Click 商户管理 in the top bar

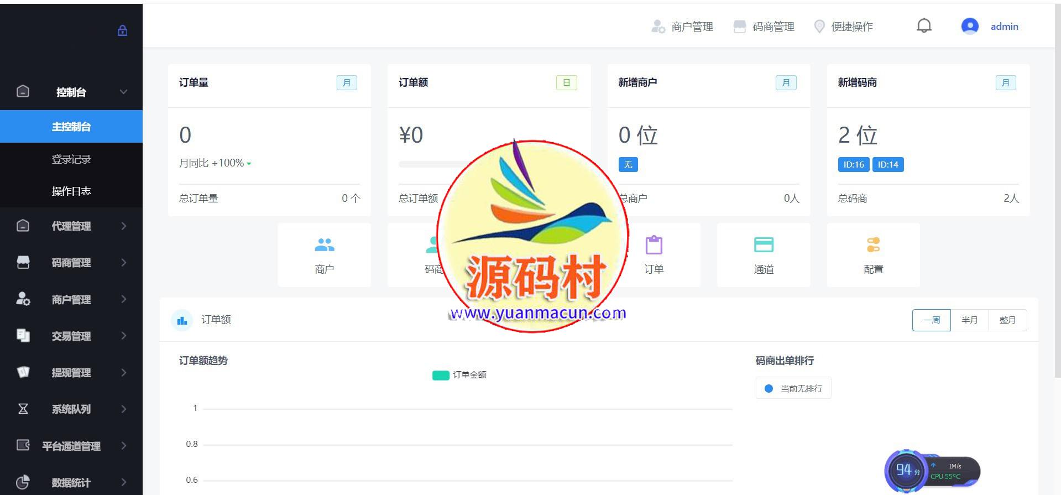pyautogui.click(x=682, y=27)
